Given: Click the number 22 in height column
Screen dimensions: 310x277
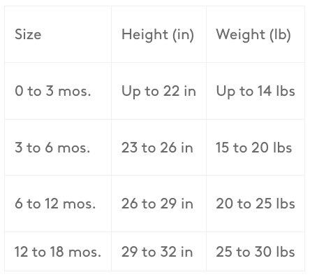Looking at the screenshot, I should point(171,91).
